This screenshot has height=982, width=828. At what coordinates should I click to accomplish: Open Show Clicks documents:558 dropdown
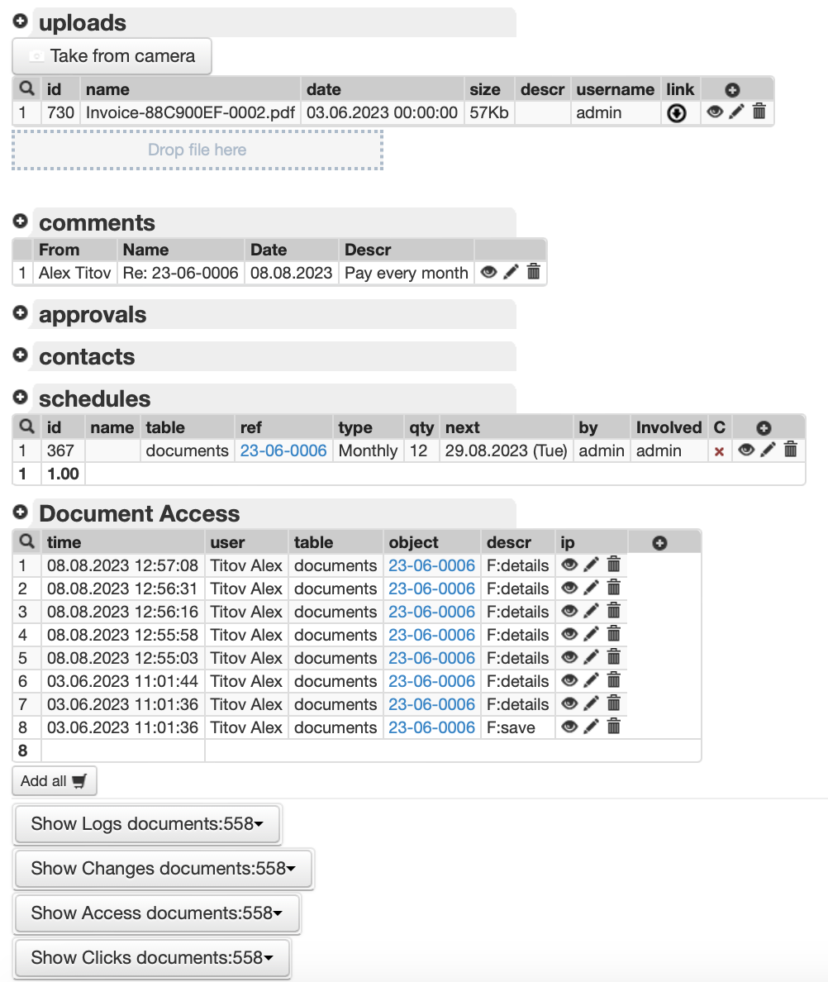(x=152, y=958)
